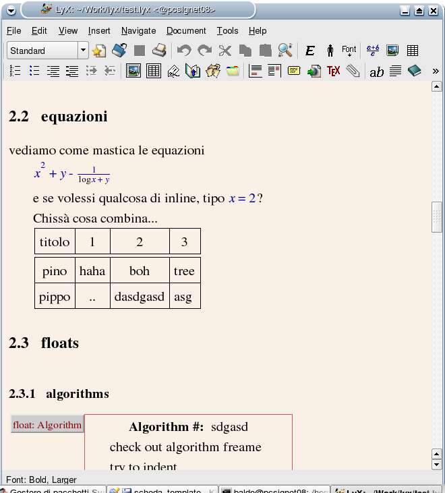445x493 pixels.
Task: Open the Document menu
Action: click(x=186, y=30)
